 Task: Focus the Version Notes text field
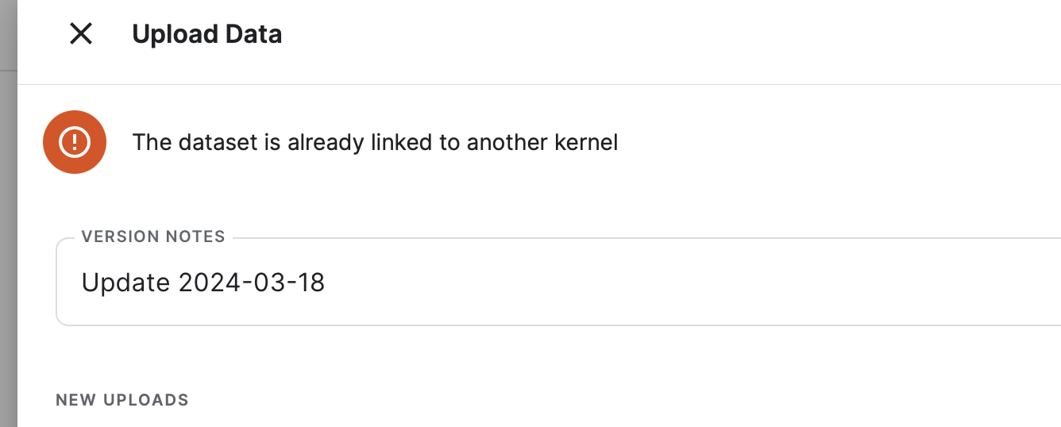tap(556, 283)
